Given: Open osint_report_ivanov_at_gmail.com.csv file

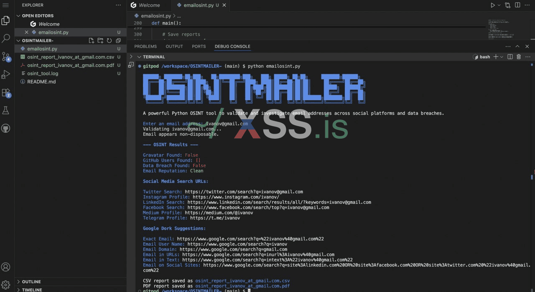Looking at the screenshot, I should [x=70, y=57].
